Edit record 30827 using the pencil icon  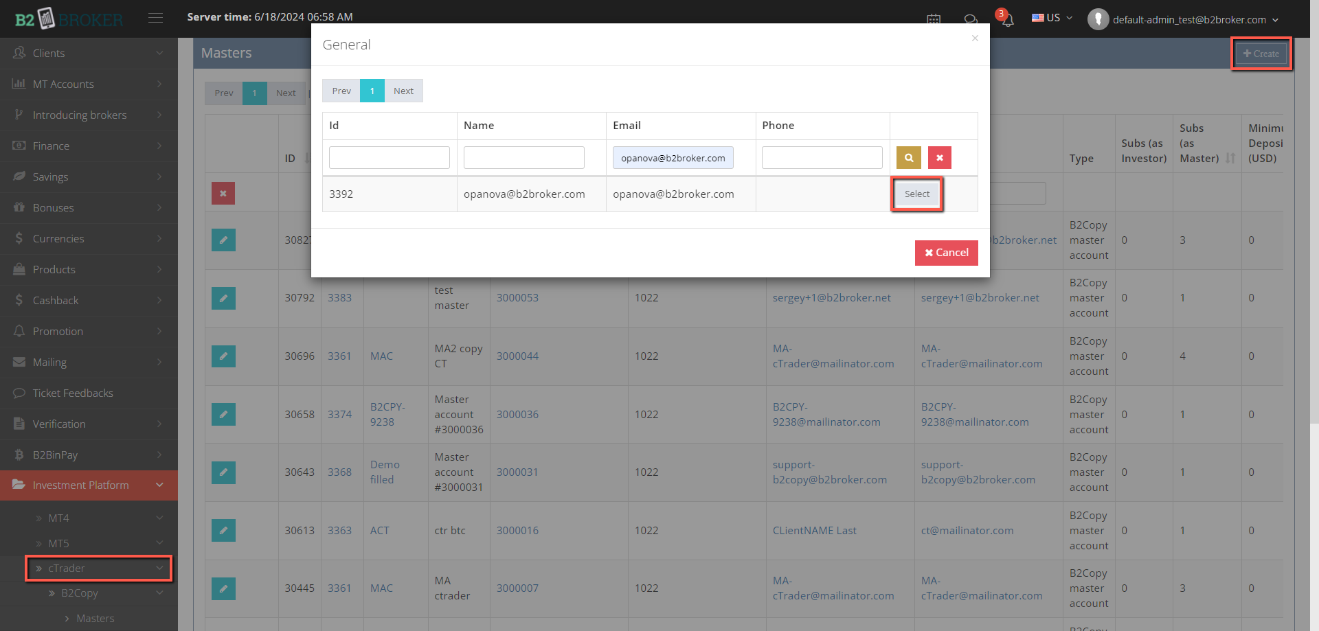point(223,240)
